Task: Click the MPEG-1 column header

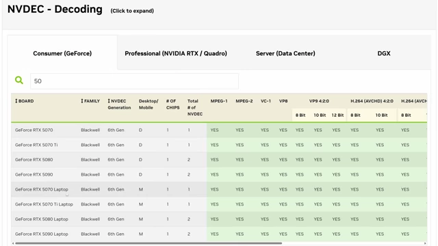Action: click(219, 101)
